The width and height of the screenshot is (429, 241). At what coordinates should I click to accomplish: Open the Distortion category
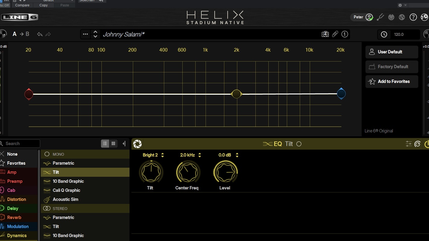click(19, 199)
